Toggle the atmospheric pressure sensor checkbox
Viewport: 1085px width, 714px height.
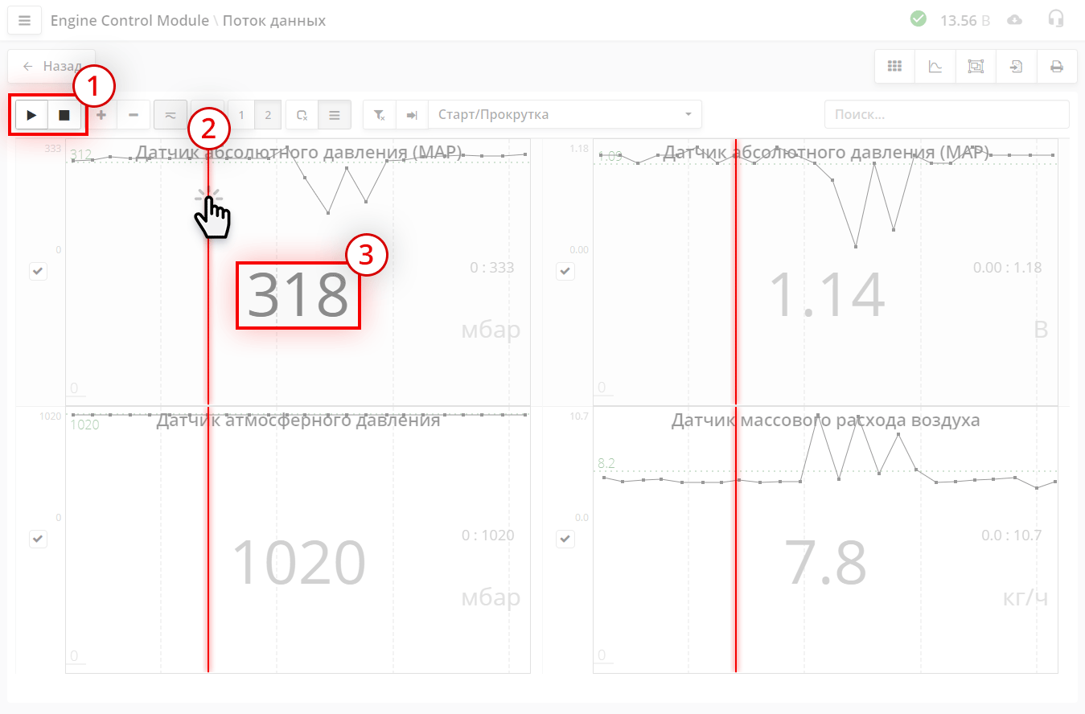pos(39,539)
